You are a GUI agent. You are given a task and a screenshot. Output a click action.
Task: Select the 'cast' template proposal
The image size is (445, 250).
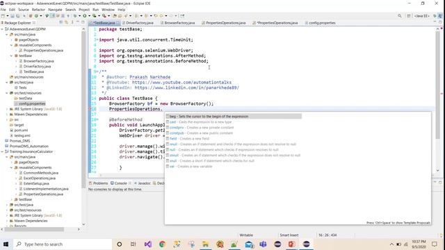point(233,122)
